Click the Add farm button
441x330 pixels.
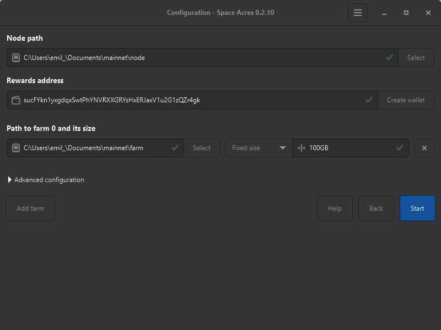point(30,208)
